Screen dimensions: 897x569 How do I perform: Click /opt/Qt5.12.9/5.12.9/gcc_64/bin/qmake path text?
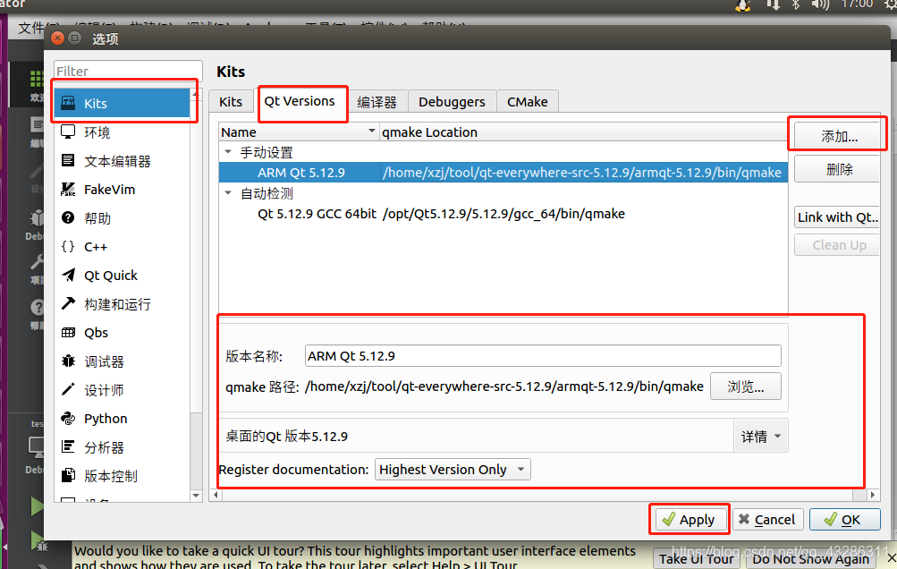click(504, 214)
